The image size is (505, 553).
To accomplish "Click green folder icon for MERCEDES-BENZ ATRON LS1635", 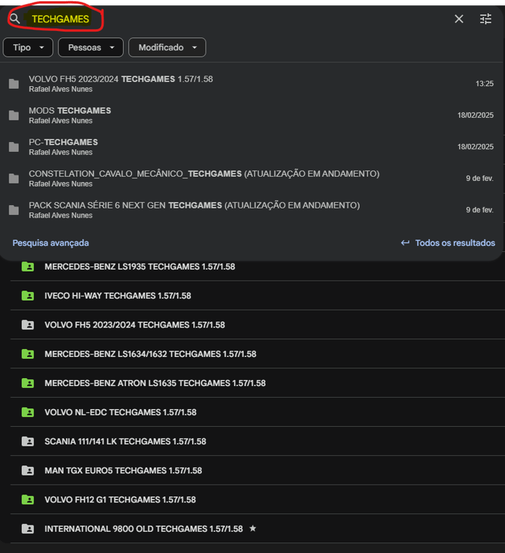I will 28,383.
